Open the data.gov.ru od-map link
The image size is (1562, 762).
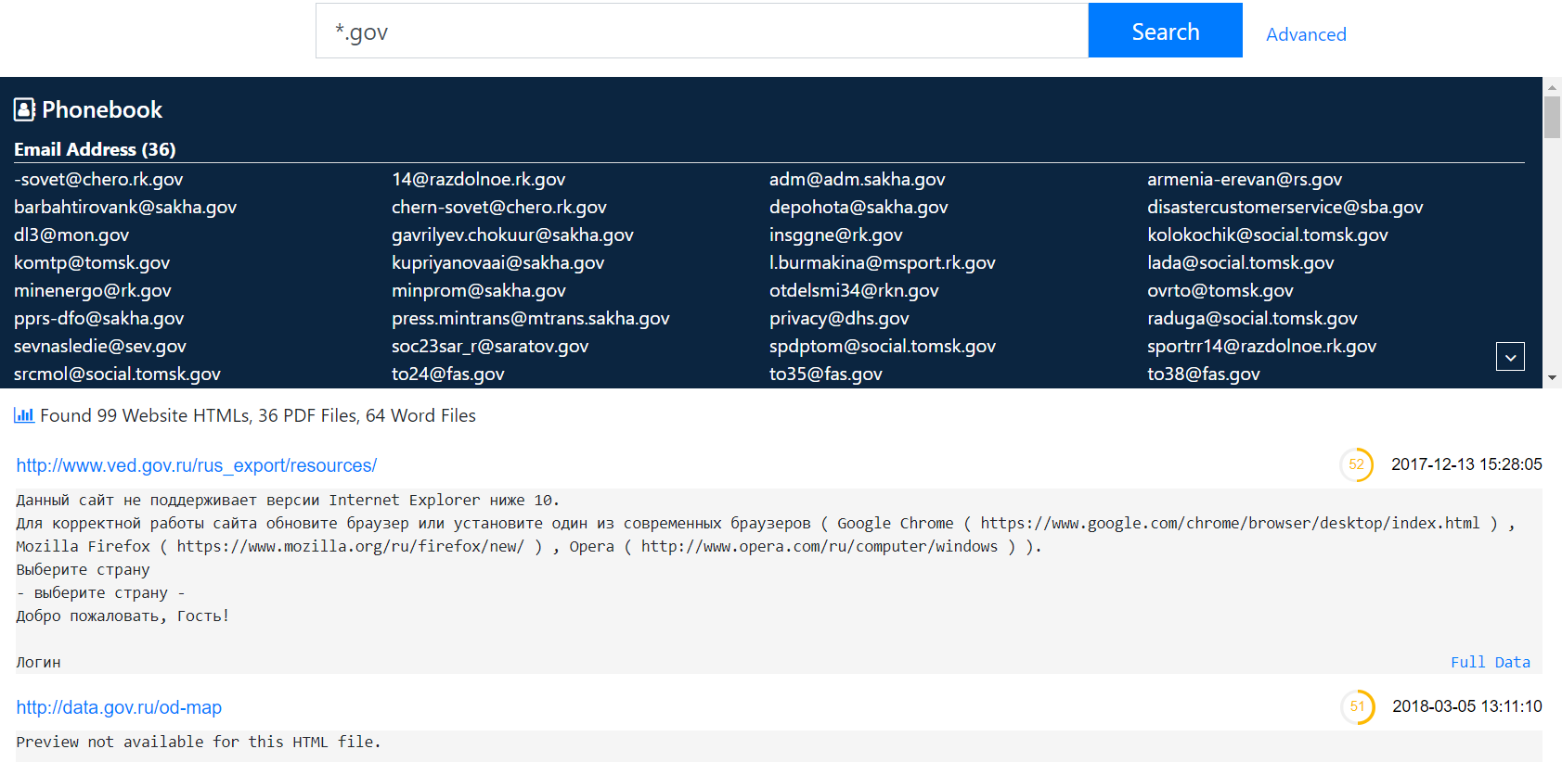pyautogui.click(x=119, y=707)
